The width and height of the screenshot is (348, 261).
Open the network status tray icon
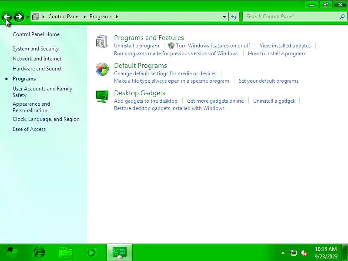[x=293, y=253]
